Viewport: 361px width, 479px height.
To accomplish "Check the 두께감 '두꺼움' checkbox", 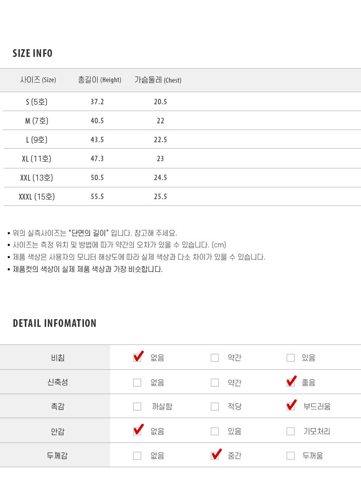I will [x=291, y=456].
